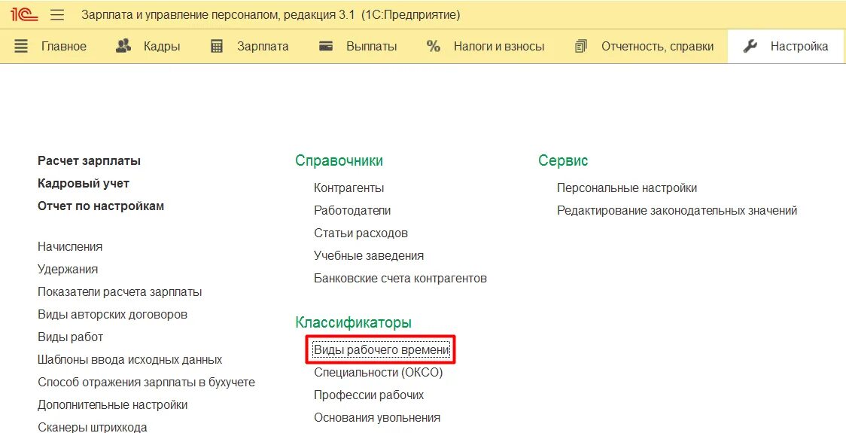Open Профессии рабочих classifier
Image resolution: width=846 pixels, height=433 pixels.
click(x=369, y=395)
